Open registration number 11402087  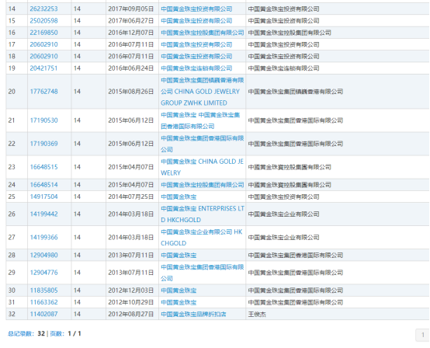pyautogui.click(x=43, y=314)
